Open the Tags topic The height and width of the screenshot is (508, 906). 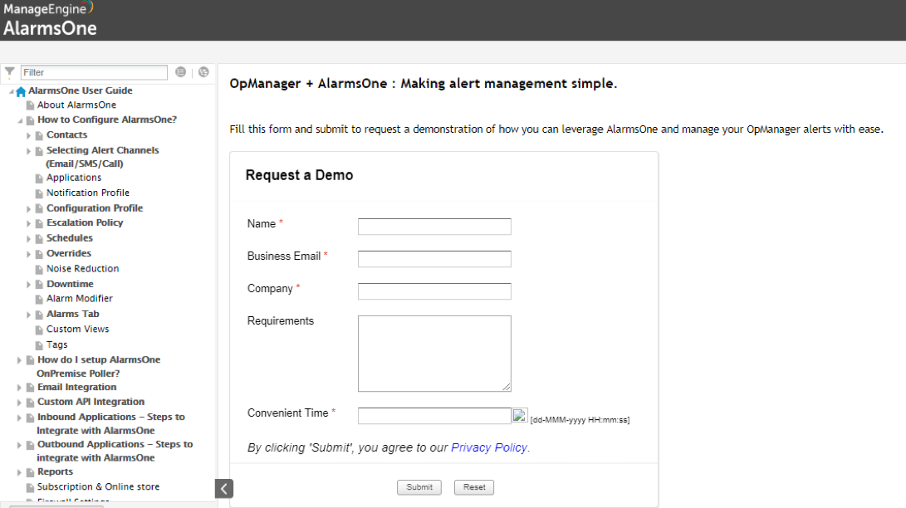pos(57,344)
